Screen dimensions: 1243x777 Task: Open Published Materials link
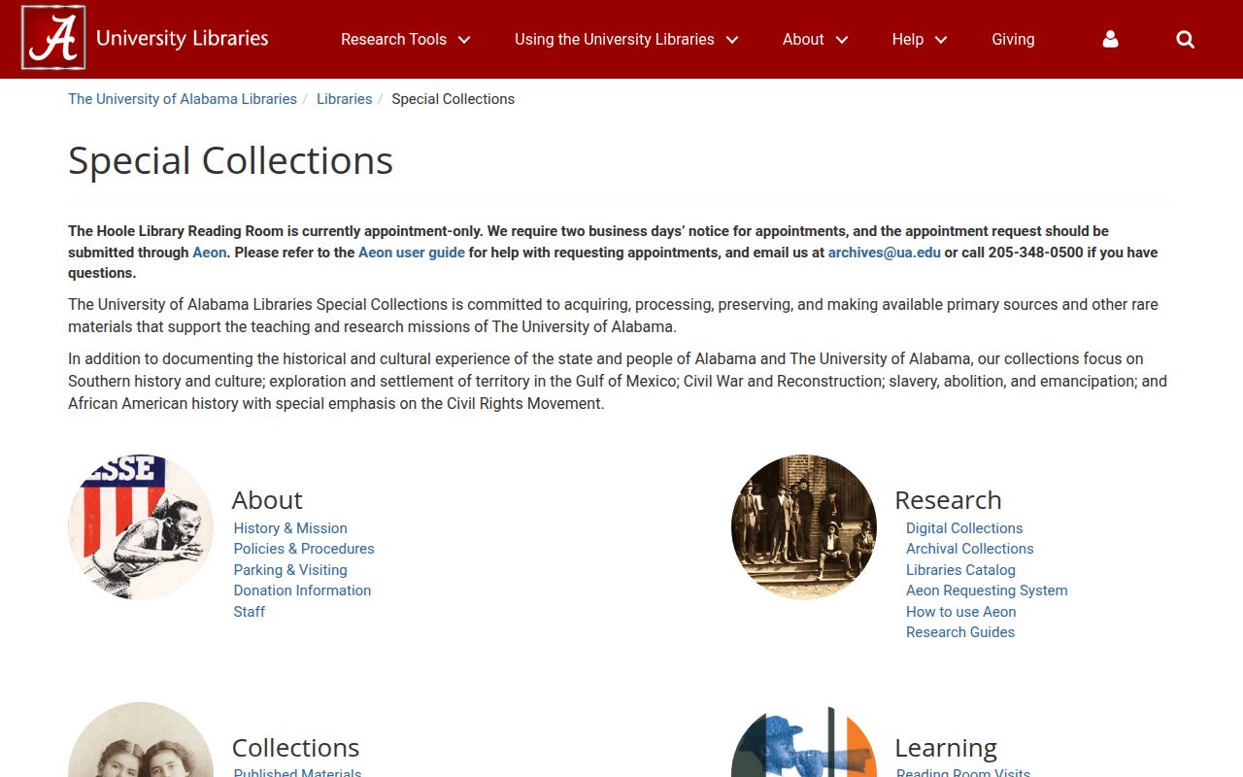[x=298, y=772]
